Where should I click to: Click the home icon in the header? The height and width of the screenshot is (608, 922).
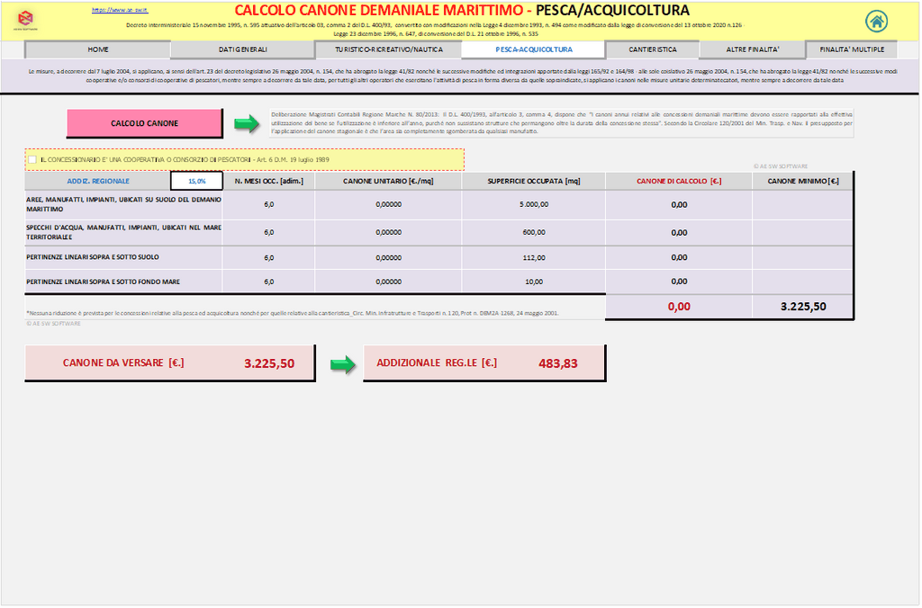pyautogui.click(x=876, y=22)
